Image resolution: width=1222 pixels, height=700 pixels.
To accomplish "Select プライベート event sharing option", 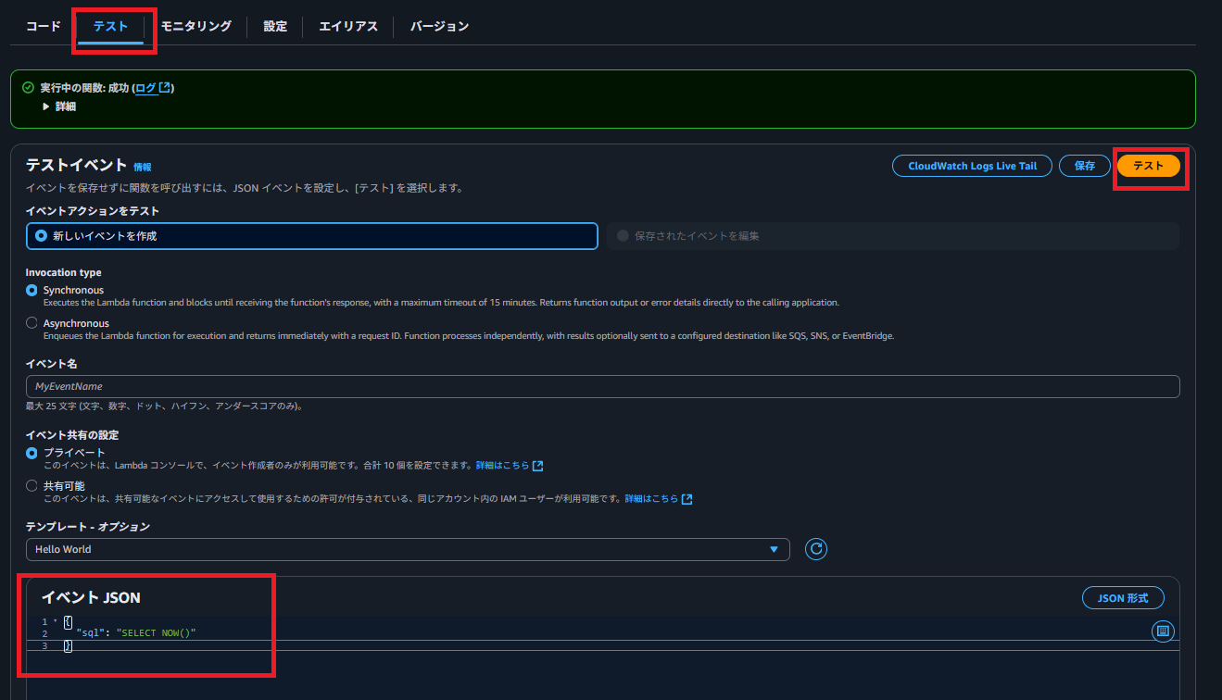I will pyautogui.click(x=31, y=453).
